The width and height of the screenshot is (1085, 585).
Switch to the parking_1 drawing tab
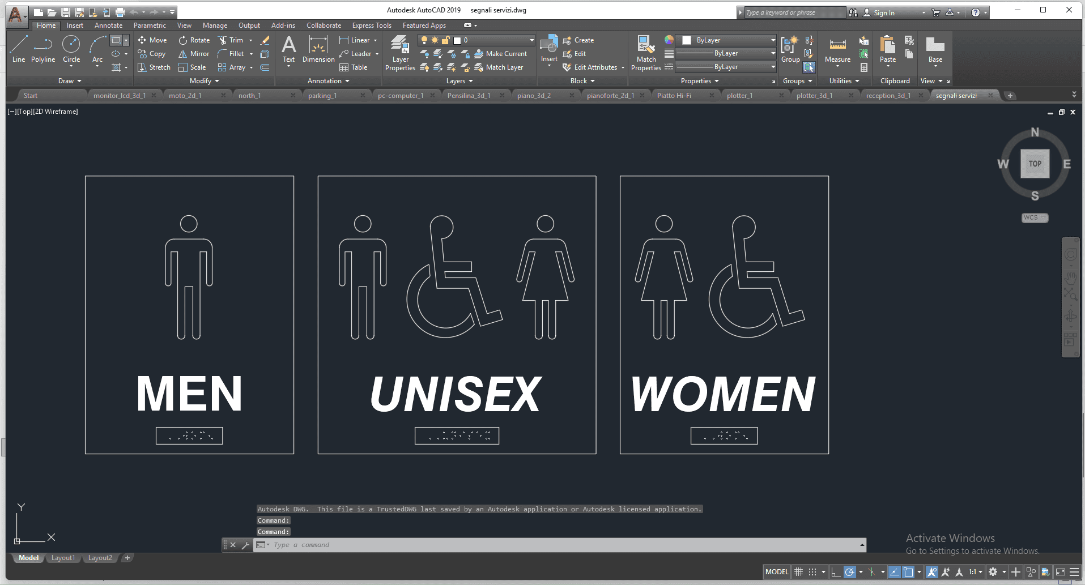[x=322, y=96]
